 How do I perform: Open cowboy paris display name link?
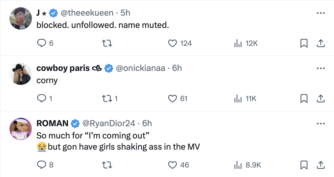coord(63,68)
